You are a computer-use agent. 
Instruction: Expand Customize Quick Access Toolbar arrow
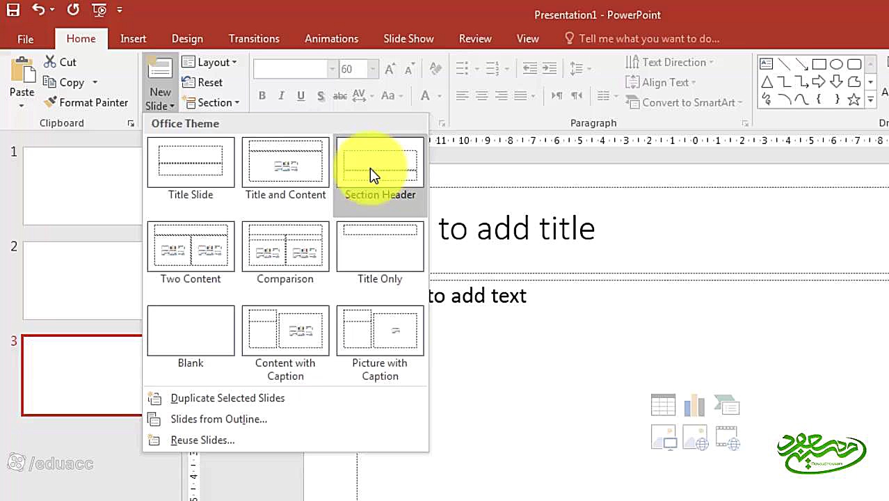pyautogui.click(x=120, y=10)
